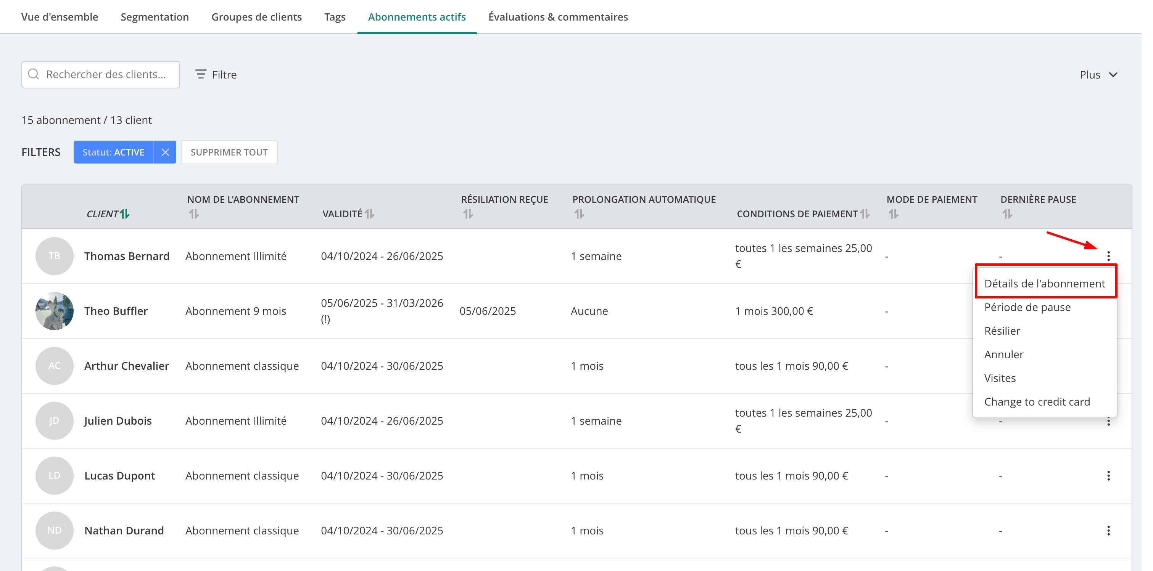Screen dimensions: 1153x571
Task: Open the three-dot menu for Lucas Dupont
Action: coord(1108,476)
